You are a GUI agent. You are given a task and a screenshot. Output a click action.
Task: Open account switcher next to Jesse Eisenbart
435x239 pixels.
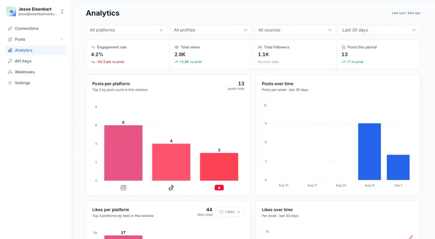(x=62, y=12)
